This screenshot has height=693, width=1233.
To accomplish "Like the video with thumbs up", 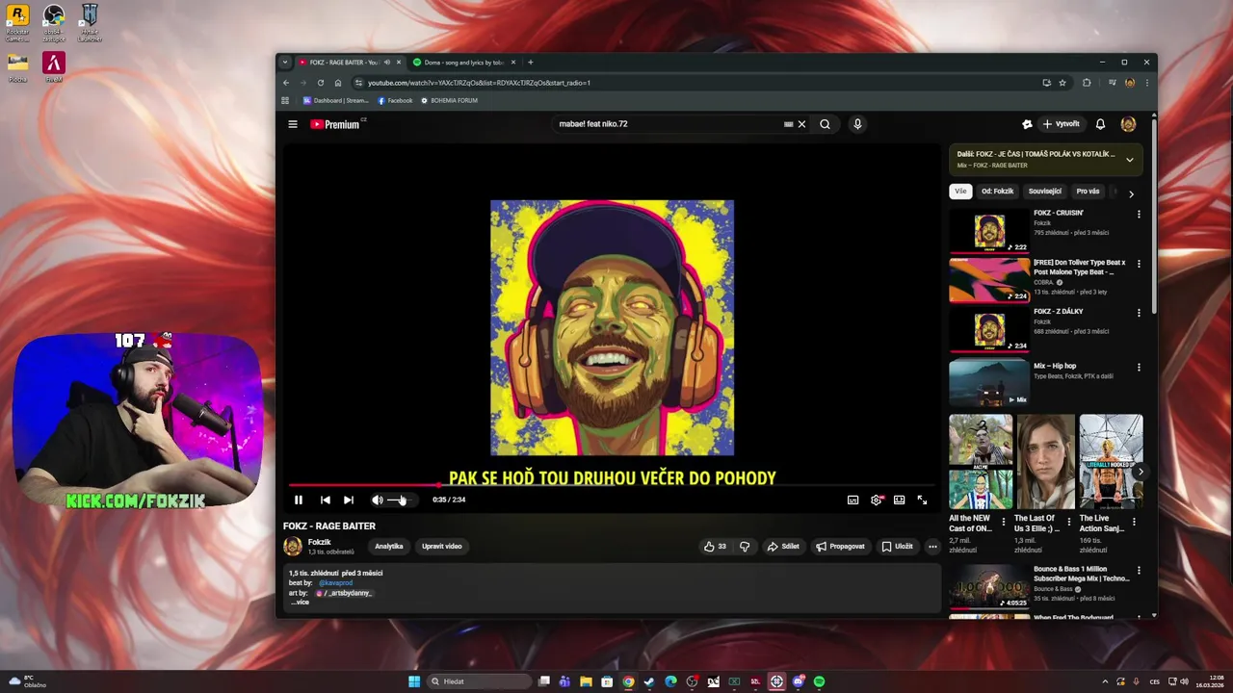I will 715,546.
